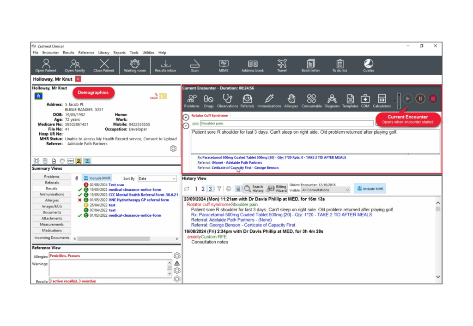Open the Sort By Date dropdown

(157, 178)
